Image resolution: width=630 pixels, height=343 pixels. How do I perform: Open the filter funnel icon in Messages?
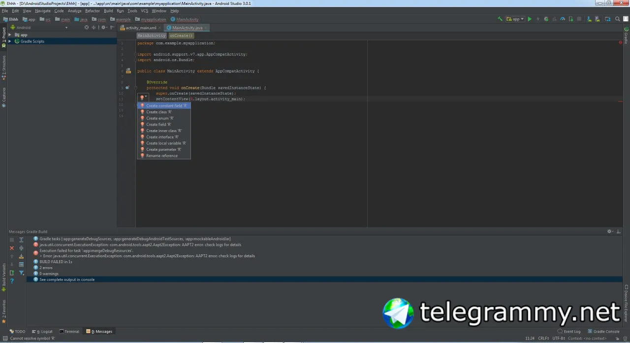tap(21, 273)
